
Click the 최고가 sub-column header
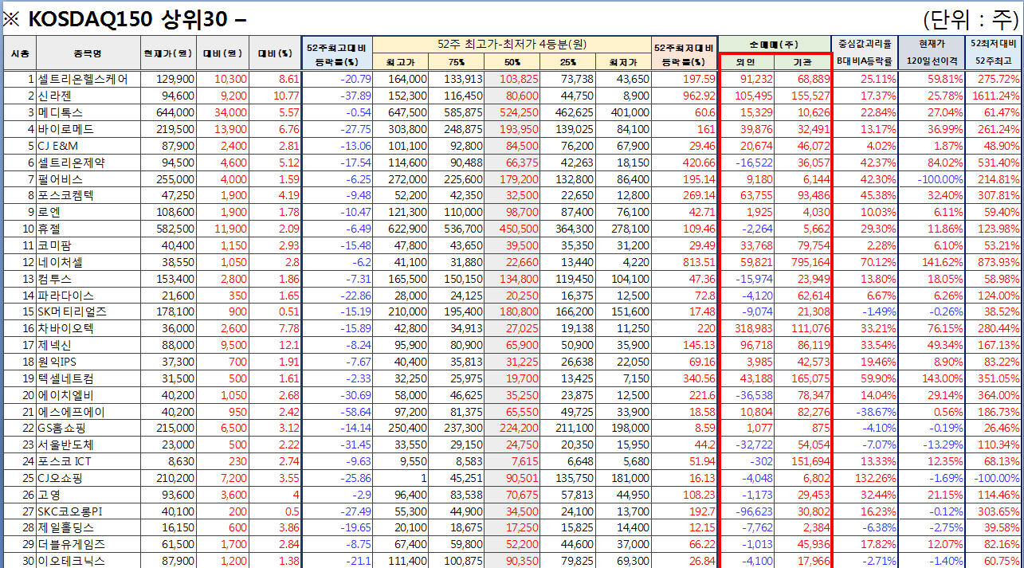pyautogui.click(x=399, y=62)
